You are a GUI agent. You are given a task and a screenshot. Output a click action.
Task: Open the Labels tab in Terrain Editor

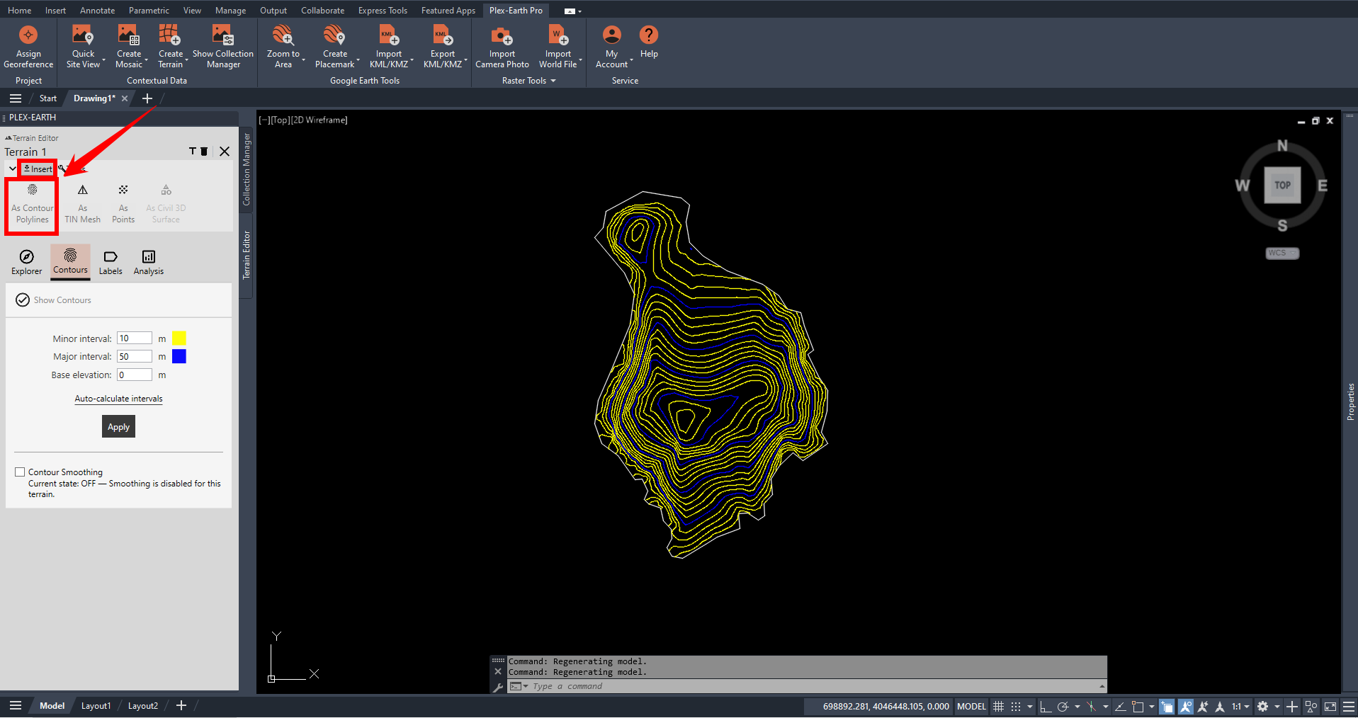click(111, 262)
